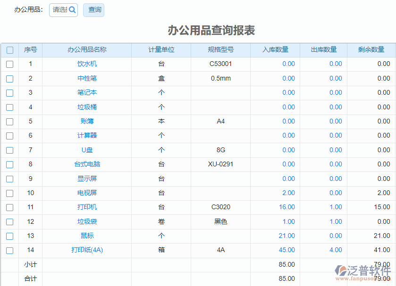Toggle the select-all checkbox in table header
This screenshot has height=286, width=396.
[9, 50]
